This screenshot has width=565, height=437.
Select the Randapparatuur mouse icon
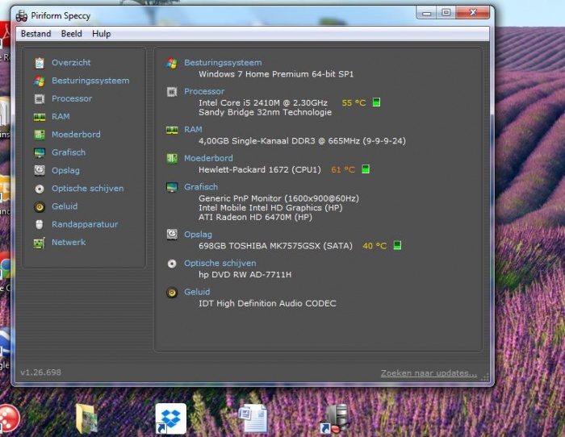[x=39, y=224]
